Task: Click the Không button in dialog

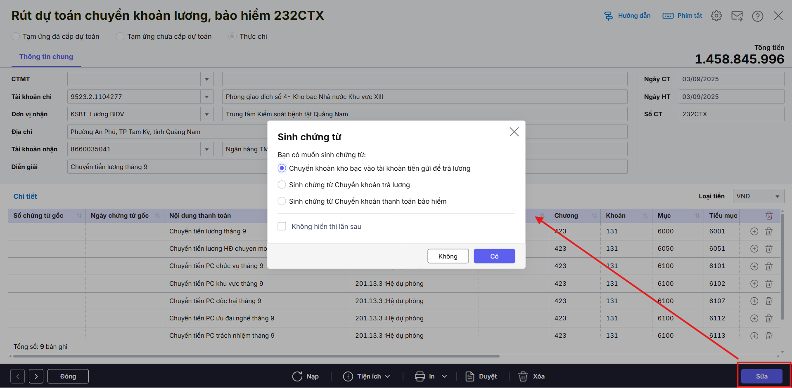Action: click(x=448, y=256)
